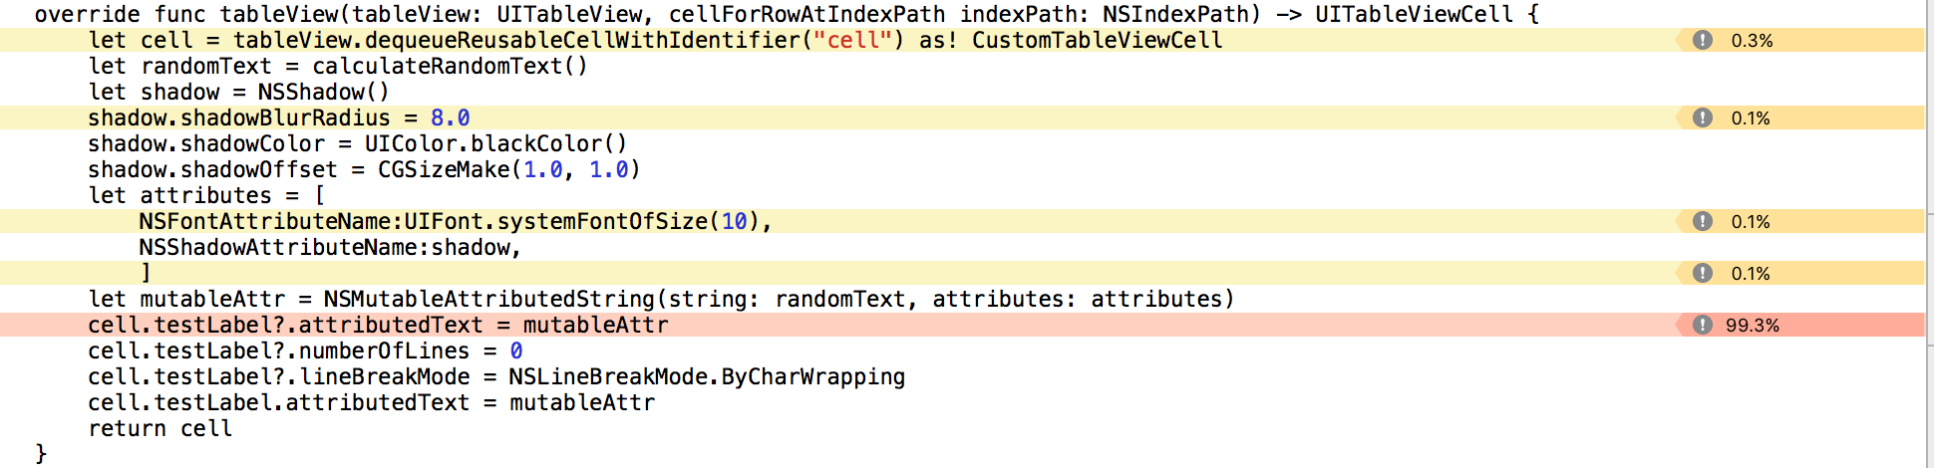This screenshot has width=1934, height=468.
Task: Click UIColor.blackColor() call
Action: point(496,143)
